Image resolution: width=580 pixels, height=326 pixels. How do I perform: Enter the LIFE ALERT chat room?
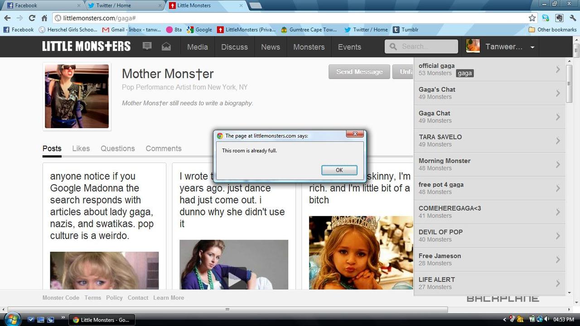click(490, 283)
